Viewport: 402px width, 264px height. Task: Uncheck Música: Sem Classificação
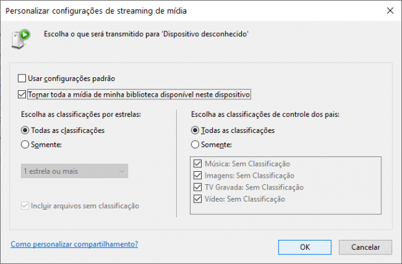point(197,163)
